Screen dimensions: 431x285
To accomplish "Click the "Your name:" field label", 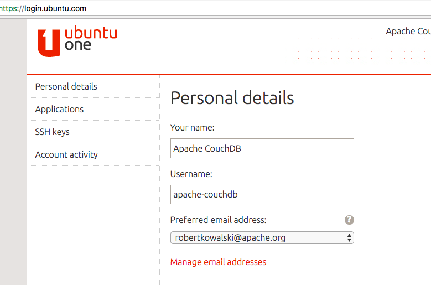I will [x=192, y=128].
